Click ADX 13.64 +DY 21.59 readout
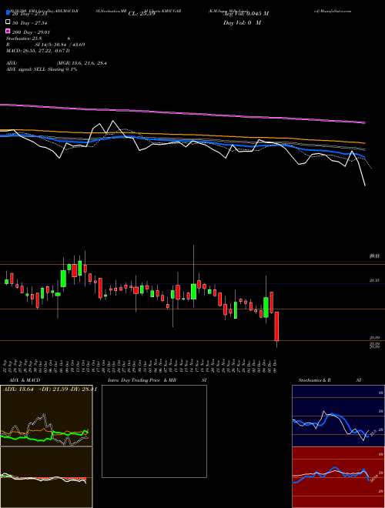The height and width of the screenshot is (508, 385). click(x=49, y=389)
